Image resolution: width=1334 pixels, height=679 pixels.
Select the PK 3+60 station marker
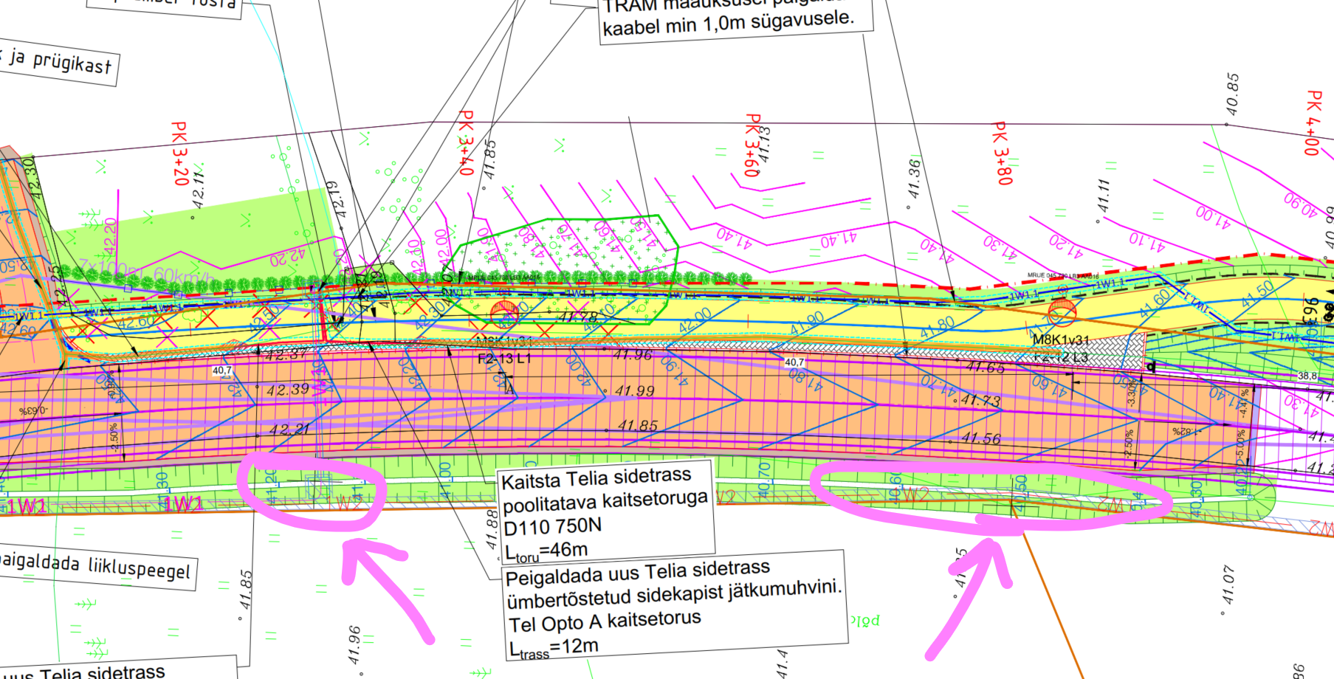pos(753,145)
